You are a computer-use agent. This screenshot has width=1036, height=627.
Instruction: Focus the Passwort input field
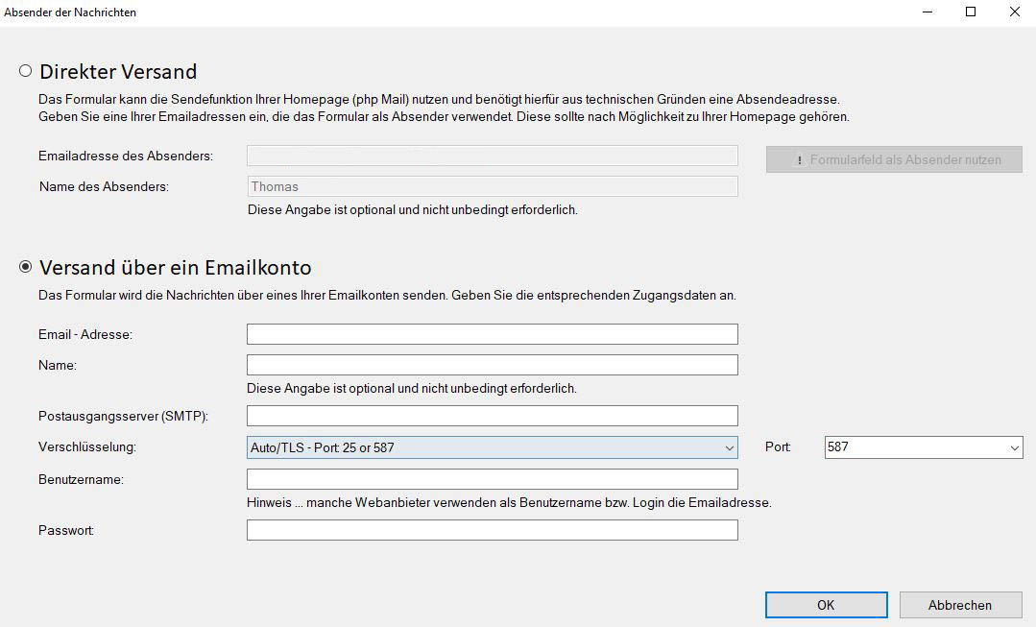pos(492,530)
